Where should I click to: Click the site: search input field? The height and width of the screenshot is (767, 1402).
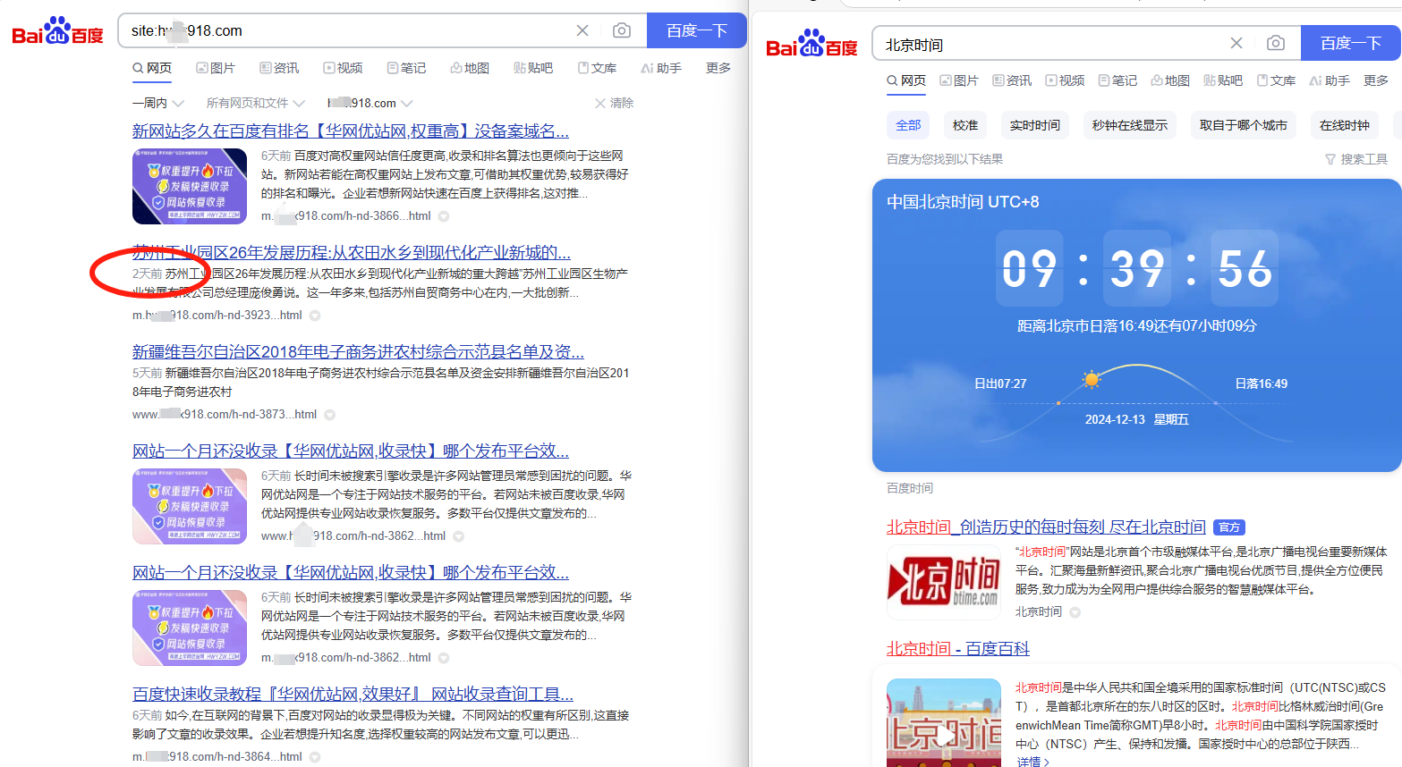(349, 30)
